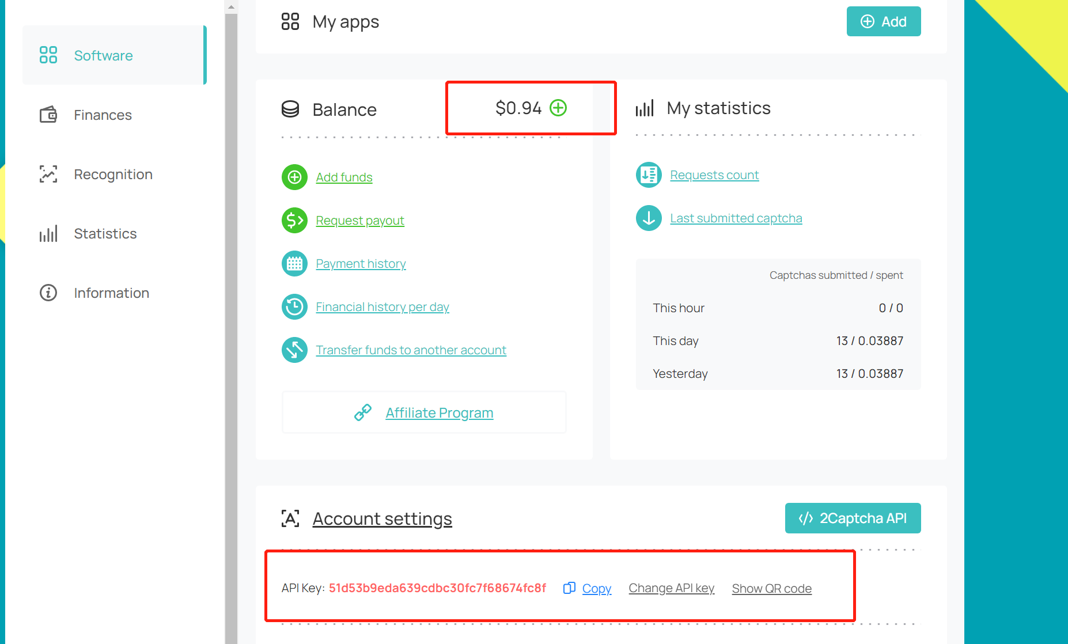Screen dimensions: 1068x644
Task: Open Transfer funds to another account link
Action: coord(411,350)
